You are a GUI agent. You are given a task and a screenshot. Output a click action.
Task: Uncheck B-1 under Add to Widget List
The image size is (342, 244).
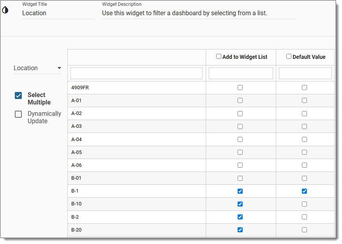(x=240, y=191)
